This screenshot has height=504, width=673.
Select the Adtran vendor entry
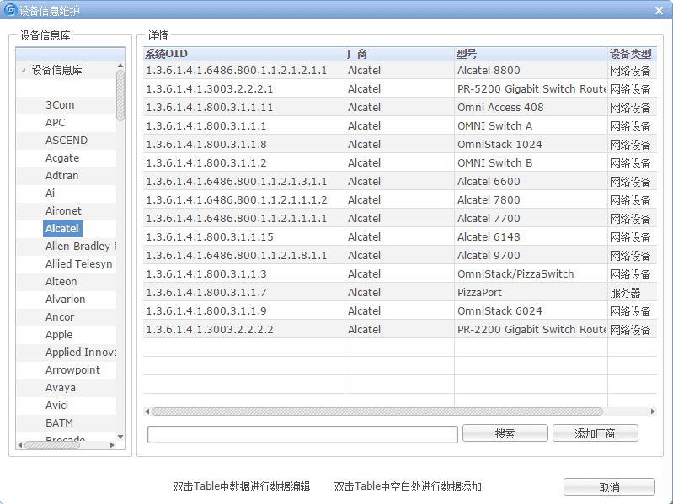pos(61,175)
